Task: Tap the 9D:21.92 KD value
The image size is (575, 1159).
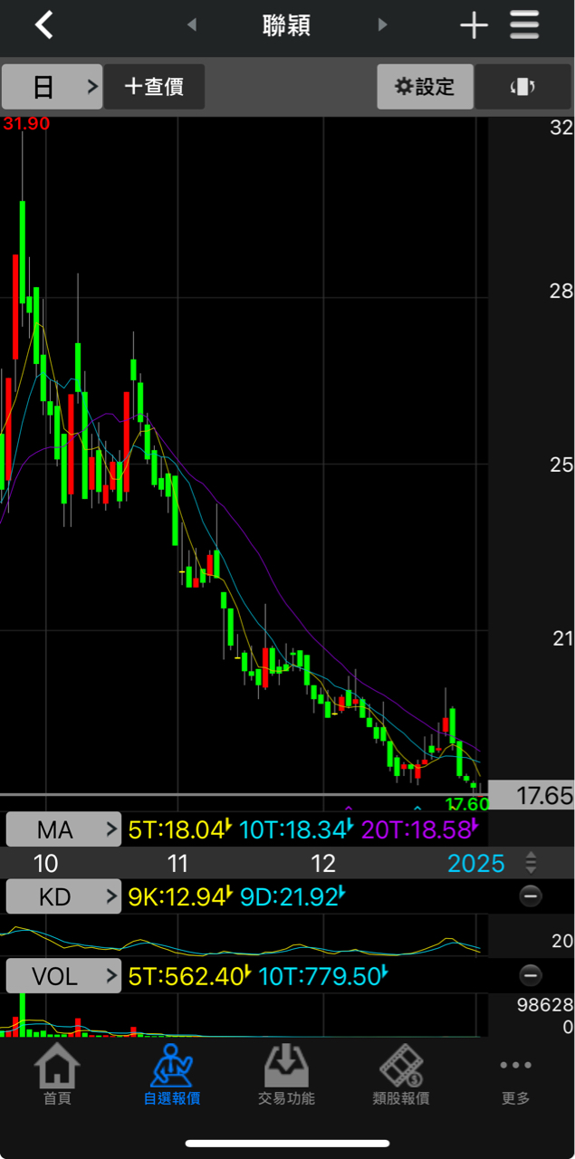Action: pyautogui.click(x=292, y=897)
